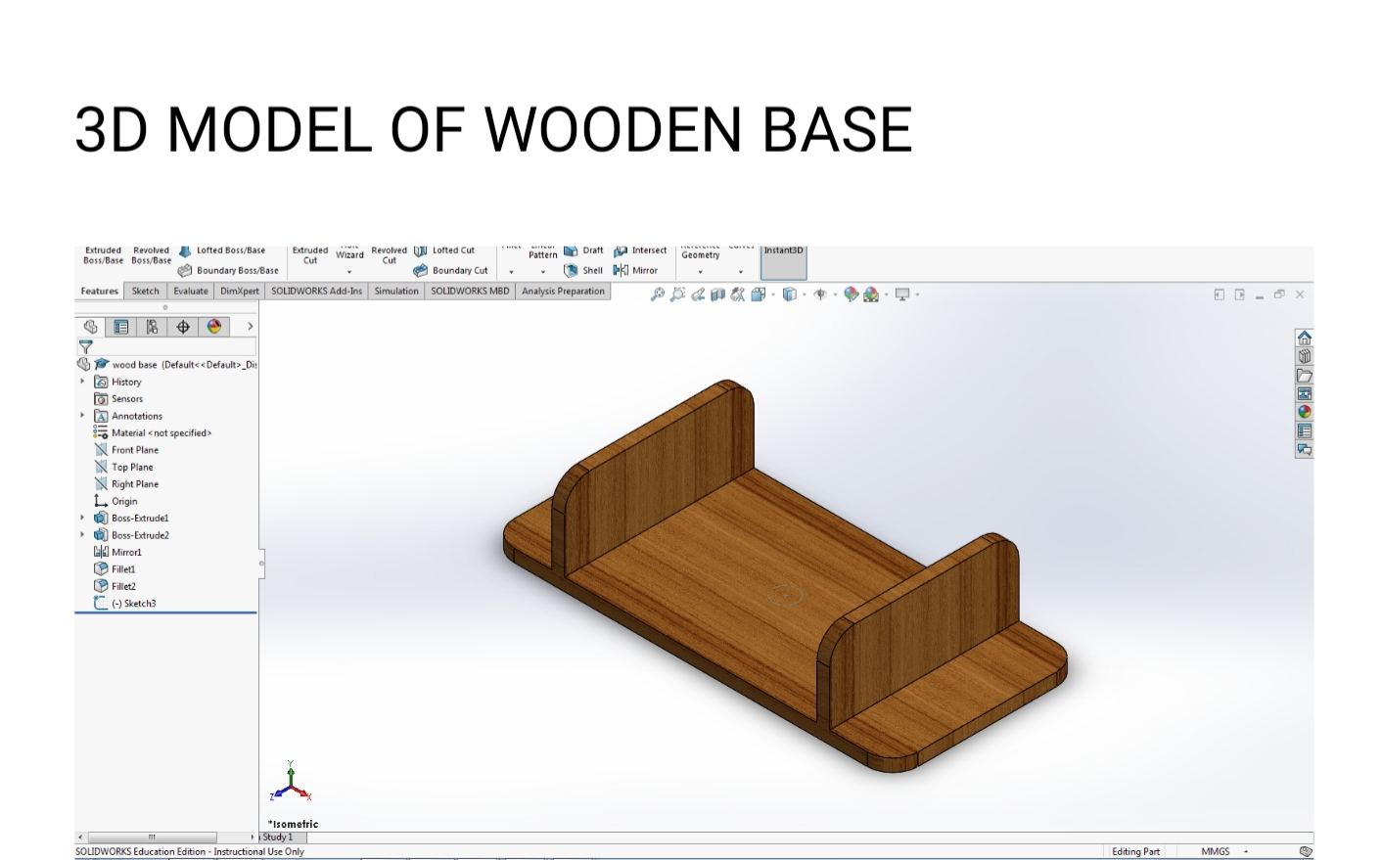Open the View Palette task pane tab
This screenshot has height=860, width=1382.
tap(1304, 393)
